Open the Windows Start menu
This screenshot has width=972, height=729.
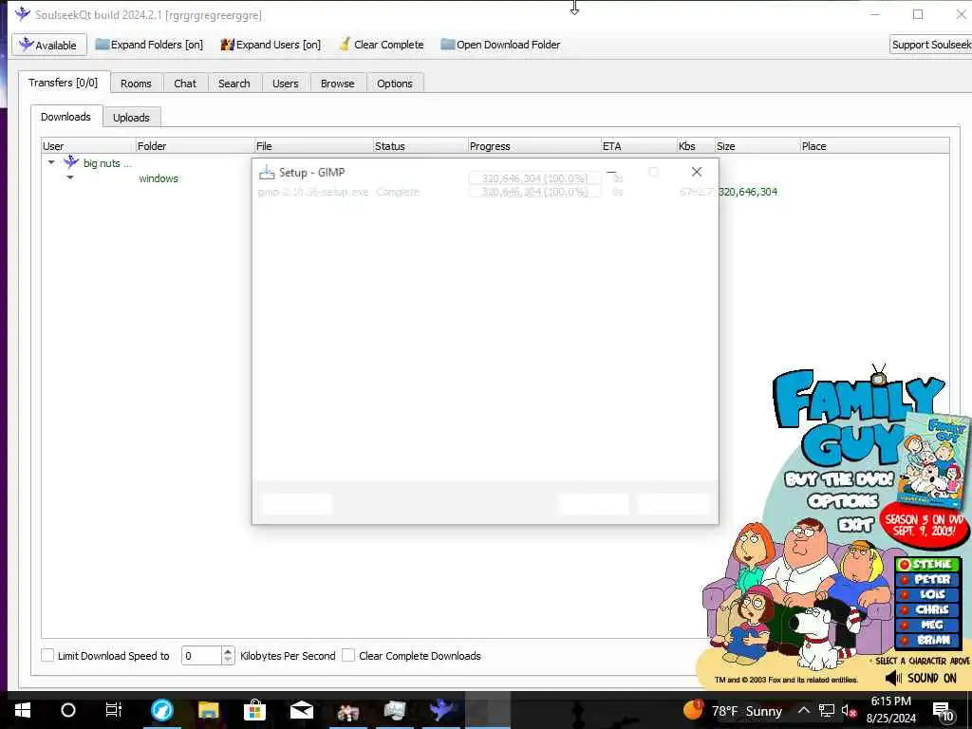click(23, 710)
